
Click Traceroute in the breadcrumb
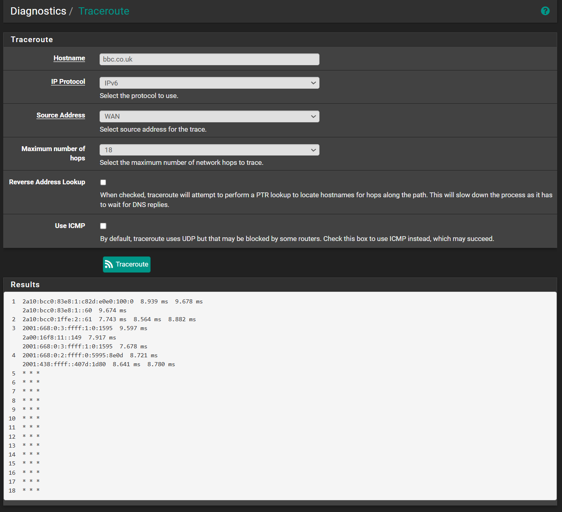click(x=104, y=11)
